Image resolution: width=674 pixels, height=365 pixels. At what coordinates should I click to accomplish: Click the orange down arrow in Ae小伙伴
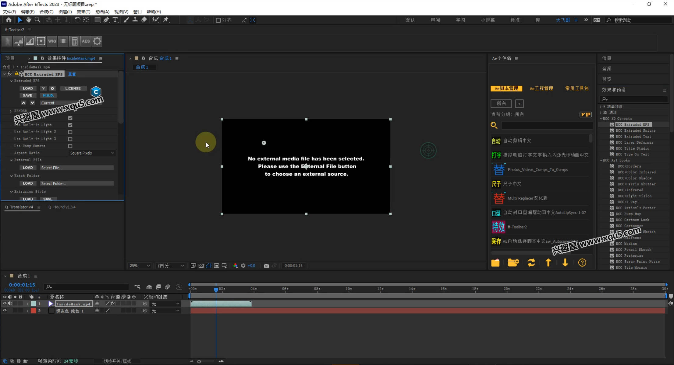pos(565,262)
